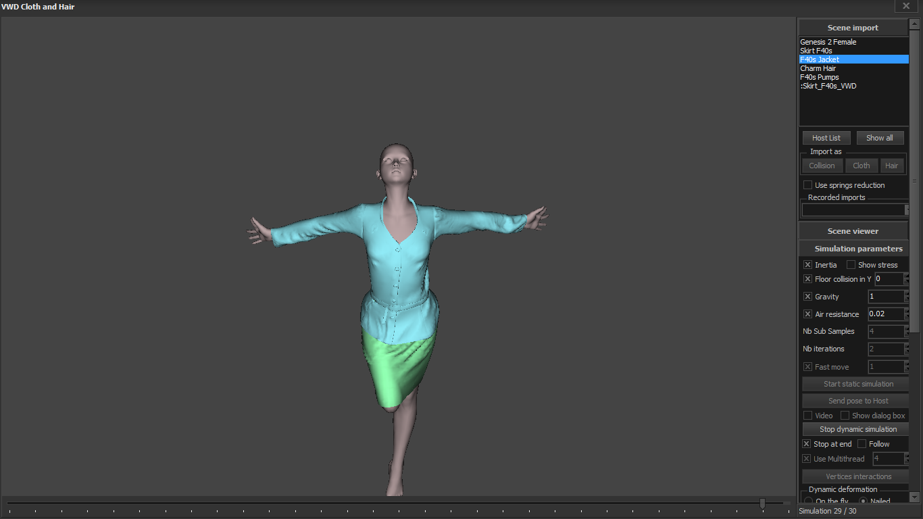Click the right panel vertical scrollbar
Viewport: 923px width, 519px height.
[915, 181]
